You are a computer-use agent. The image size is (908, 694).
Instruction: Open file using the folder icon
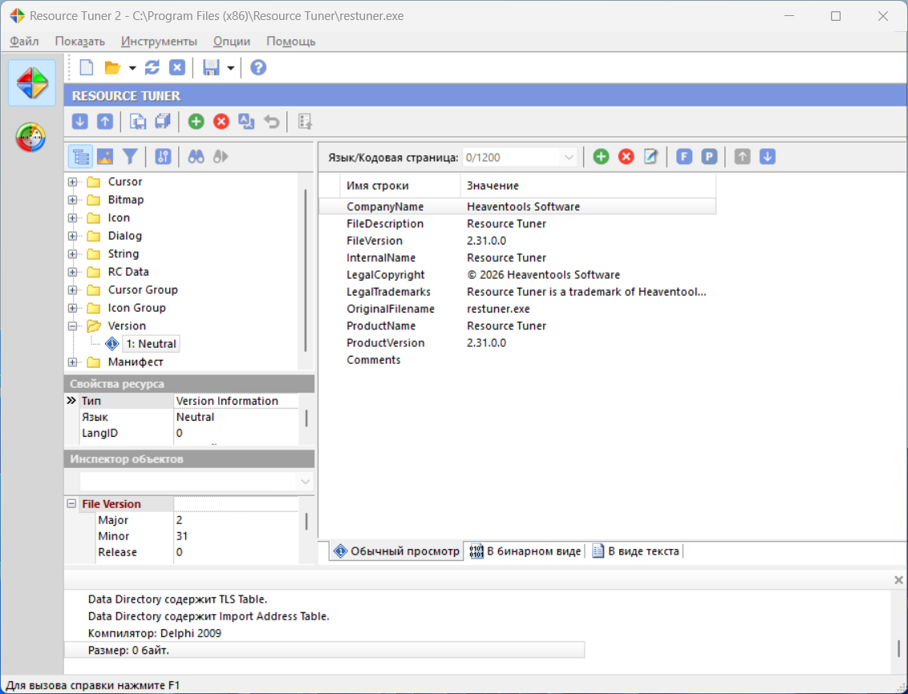point(112,67)
